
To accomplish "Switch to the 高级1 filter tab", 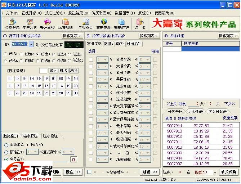I will coord(108,44).
